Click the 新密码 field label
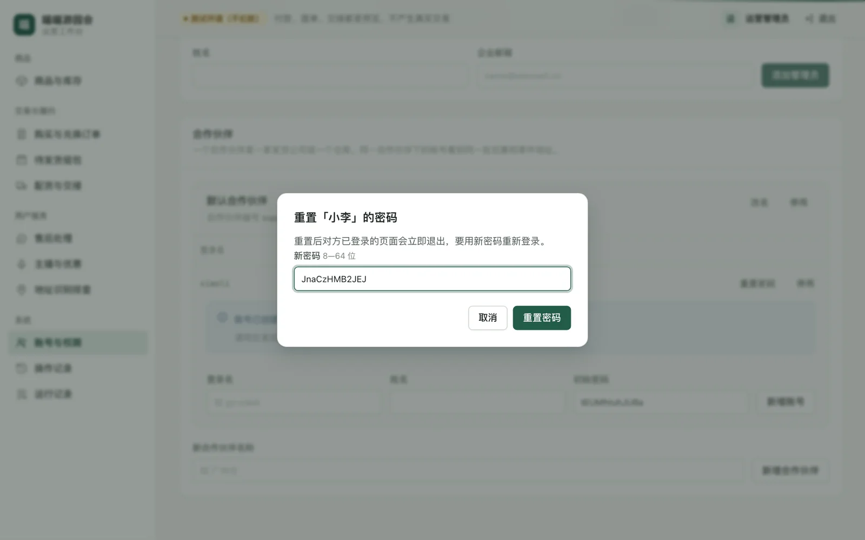865x540 pixels. click(x=307, y=256)
